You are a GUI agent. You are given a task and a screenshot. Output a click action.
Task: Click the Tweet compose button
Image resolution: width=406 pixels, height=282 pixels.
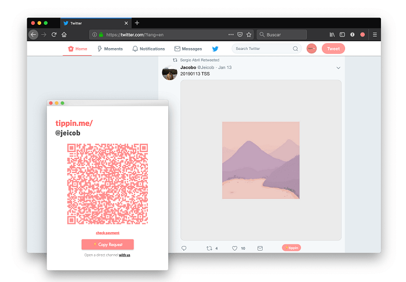(333, 49)
